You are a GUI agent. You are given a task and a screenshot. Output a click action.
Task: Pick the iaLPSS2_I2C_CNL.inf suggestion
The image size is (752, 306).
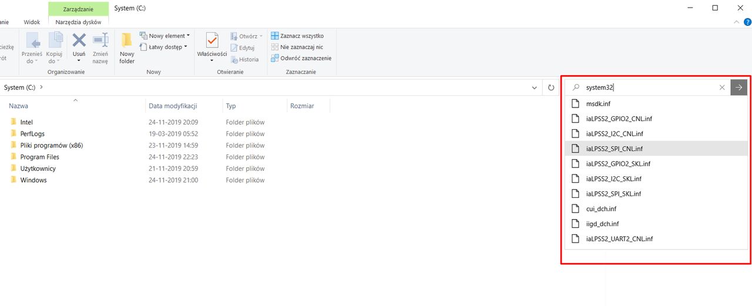click(656, 134)
